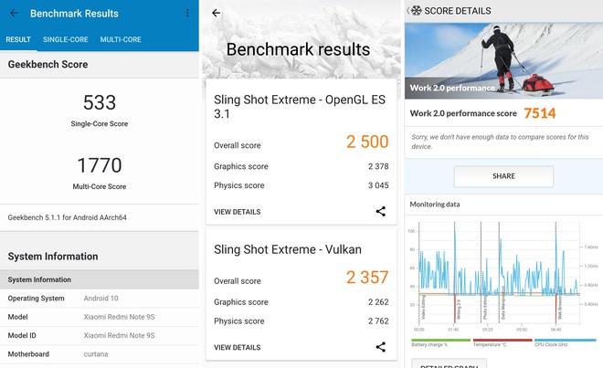Select the Model ID row
Viewport: 603px width, 368px height.
coord(100,335)
